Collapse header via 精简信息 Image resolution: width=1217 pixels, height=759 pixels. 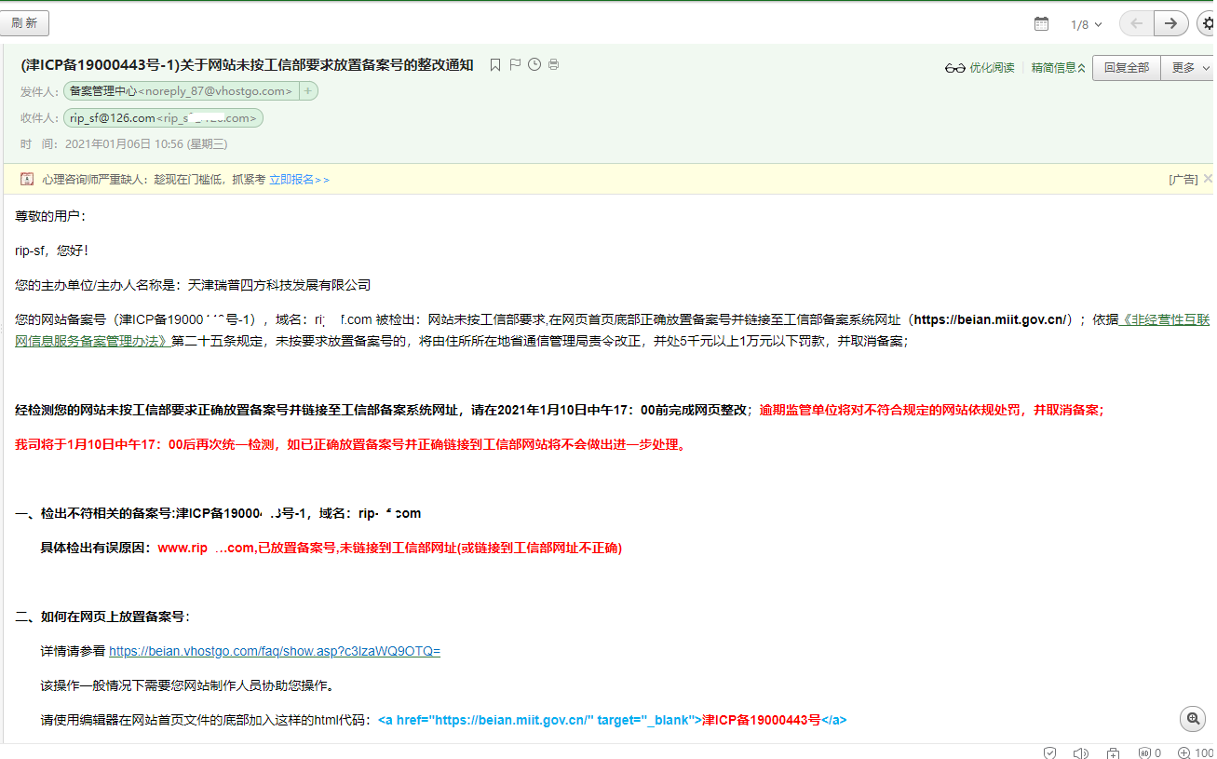coord(1058,68)
